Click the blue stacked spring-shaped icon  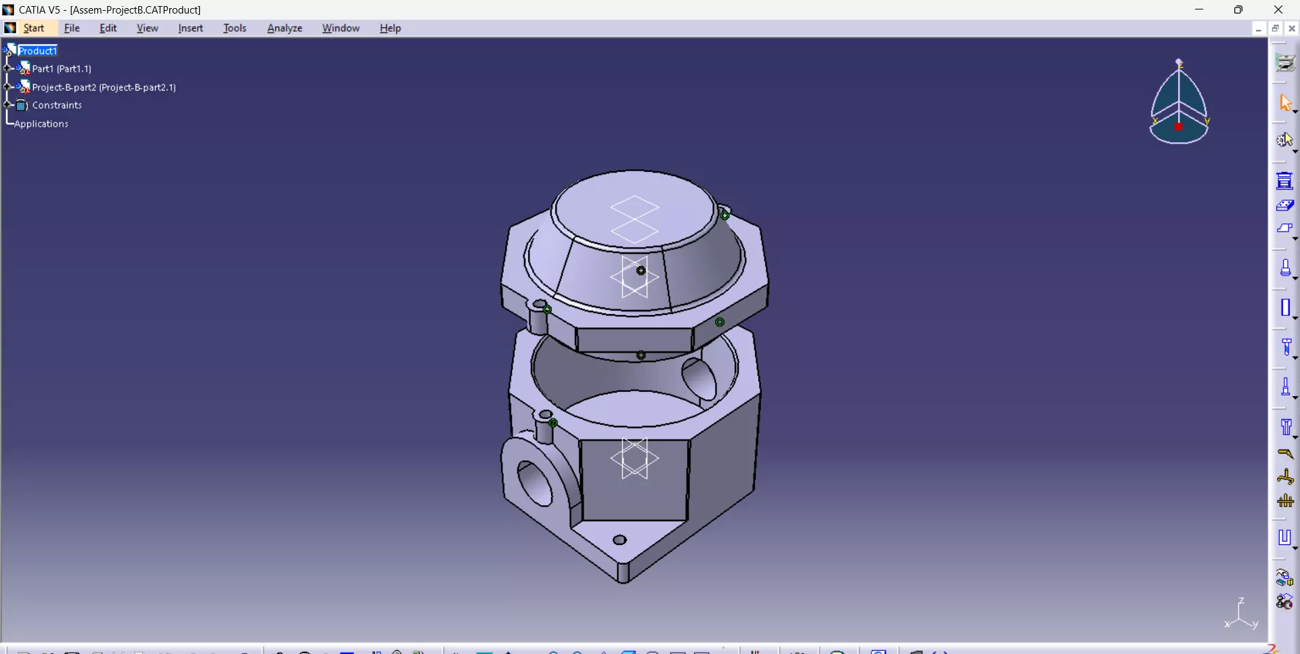[1284, 181]
